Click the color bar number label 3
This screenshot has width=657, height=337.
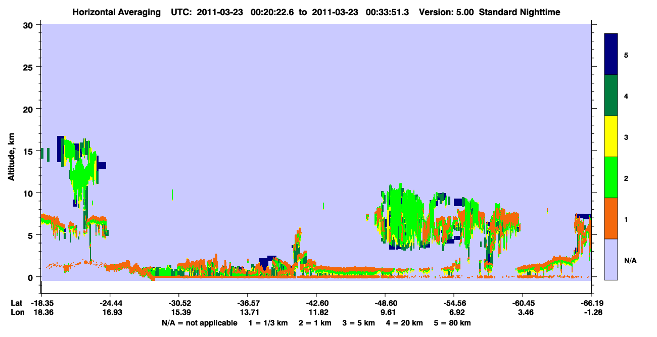click(626, 137)
